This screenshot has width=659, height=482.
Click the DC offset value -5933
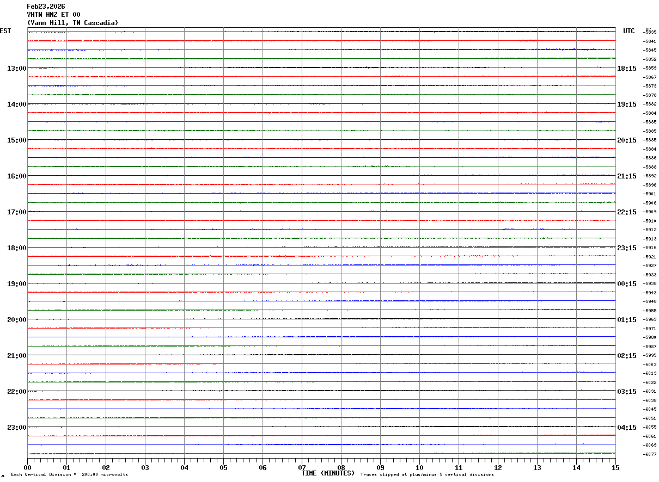pyautogui.click(x=650, y=275)
